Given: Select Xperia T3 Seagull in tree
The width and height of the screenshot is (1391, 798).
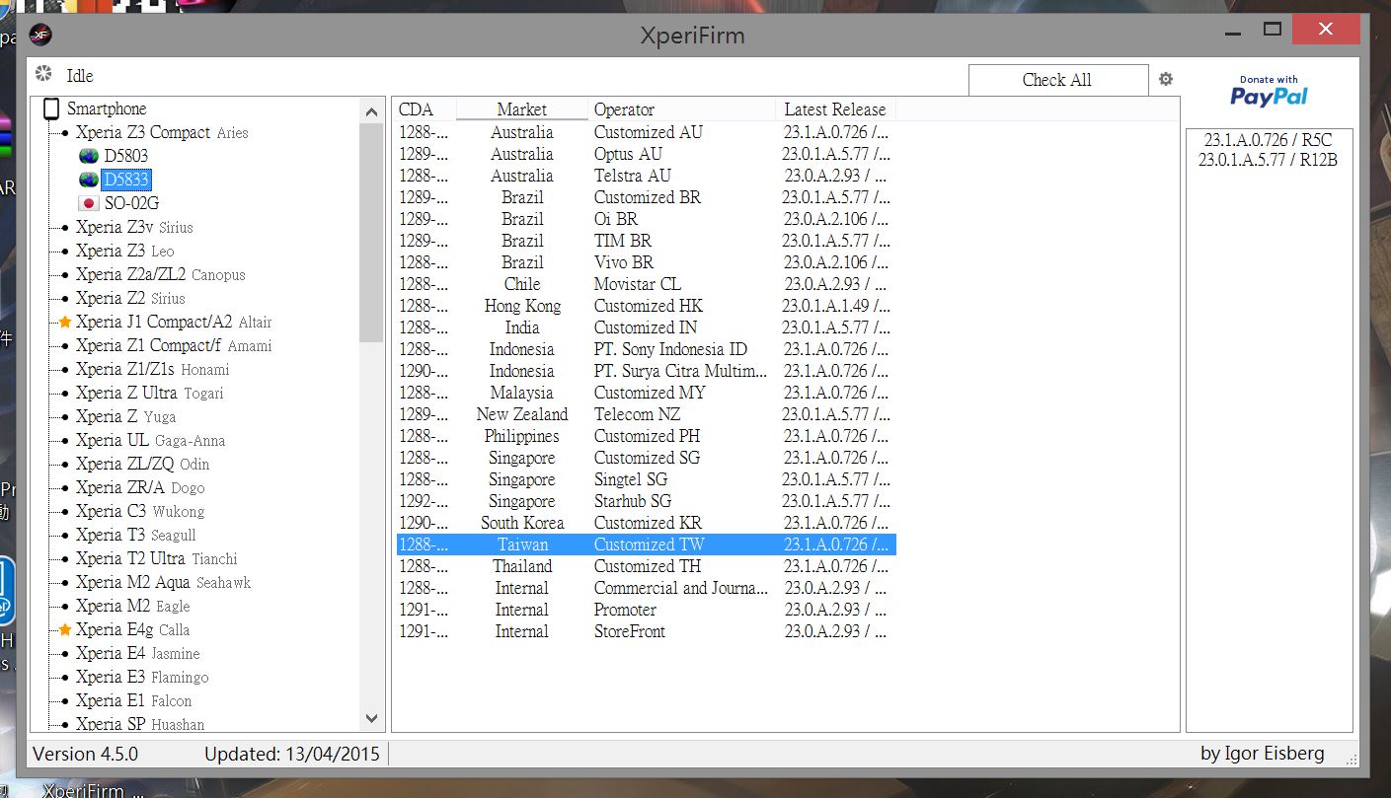Looking at the screenshot, I should pos(135,535).
